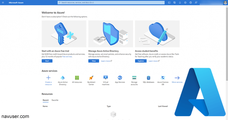Open the hamburger portal menu

pyautogui.click(x=3, y=3)
